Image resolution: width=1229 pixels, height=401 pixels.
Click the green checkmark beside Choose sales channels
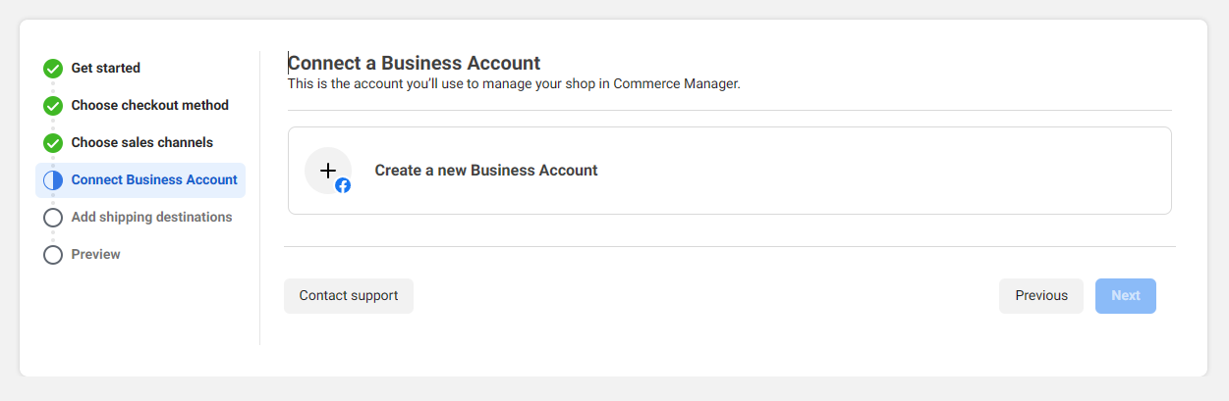click(53, 143)
